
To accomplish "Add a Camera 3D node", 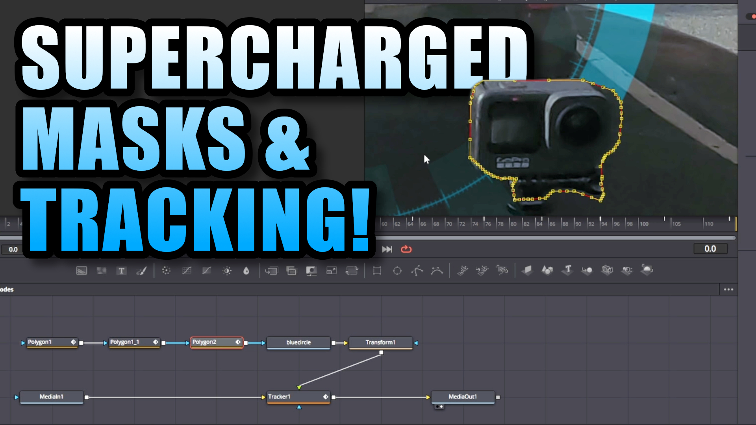I will pyautogui.click(x=607, y=270).
